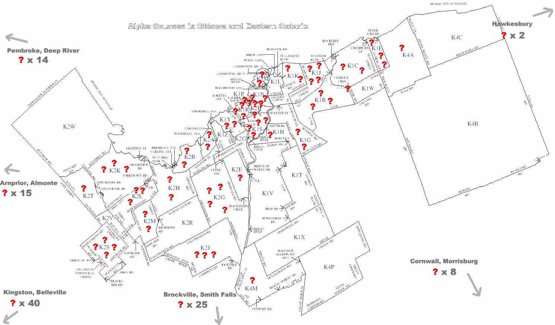Click the K4A postal code label
Viewport: 555px width, 325px height.
click(408, 55)
